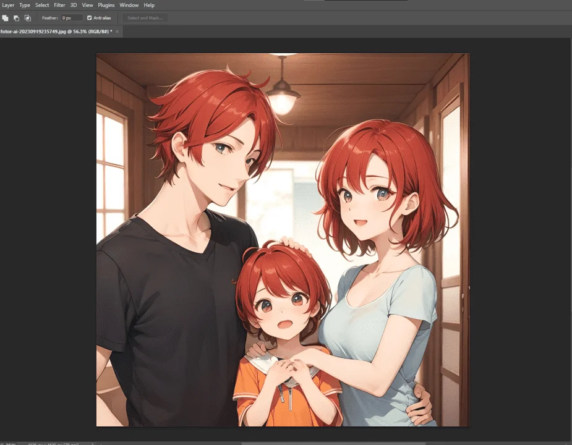Viewport: 572px width, 445px height.
Task: Open the Filter menu
Action: [59, 5]
